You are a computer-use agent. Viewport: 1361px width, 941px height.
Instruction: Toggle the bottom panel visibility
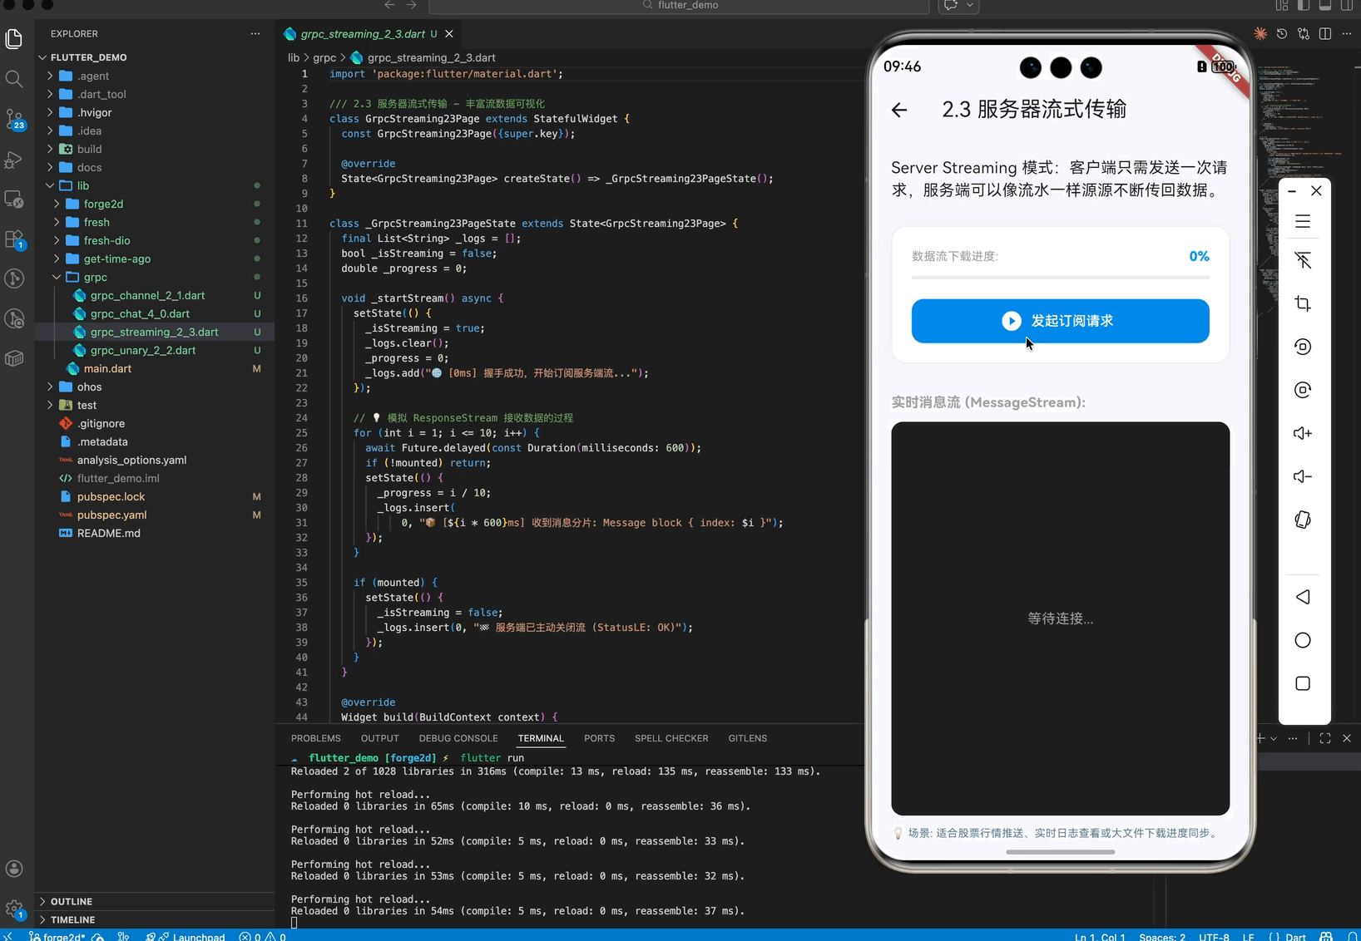tap(1325, 6)
